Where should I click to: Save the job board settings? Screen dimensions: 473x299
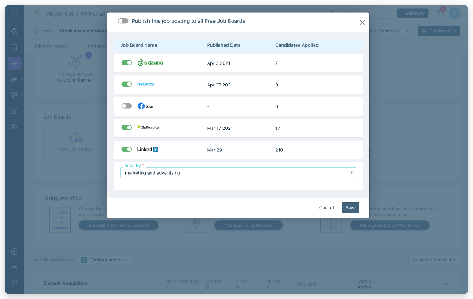350,207
